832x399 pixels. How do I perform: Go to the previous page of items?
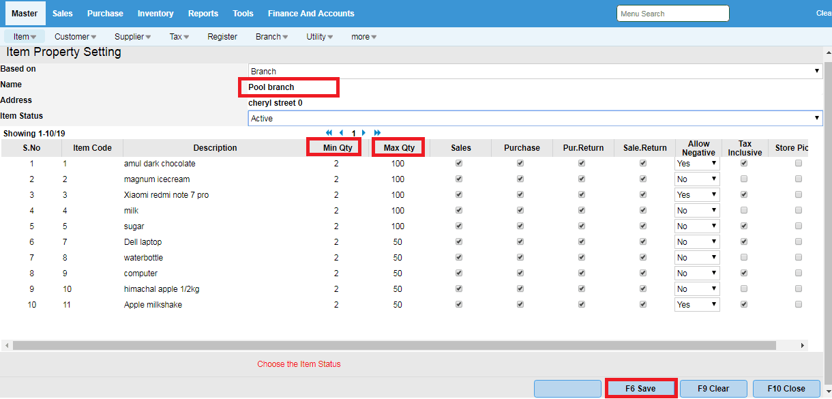click(342, 133)
